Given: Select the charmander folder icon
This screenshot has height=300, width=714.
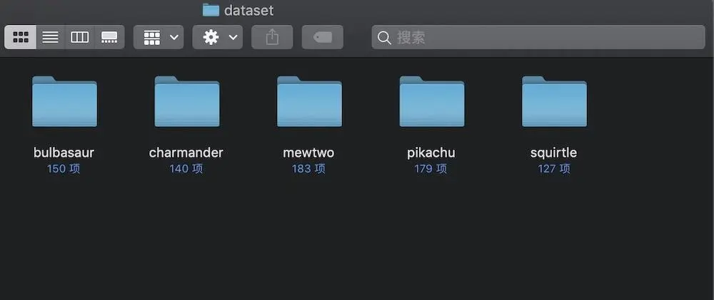Looking at the screenshot, I should pos(186,101).
